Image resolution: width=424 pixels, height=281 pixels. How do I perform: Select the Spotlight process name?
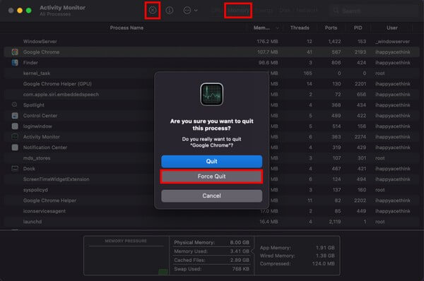[x=33, y=104]
